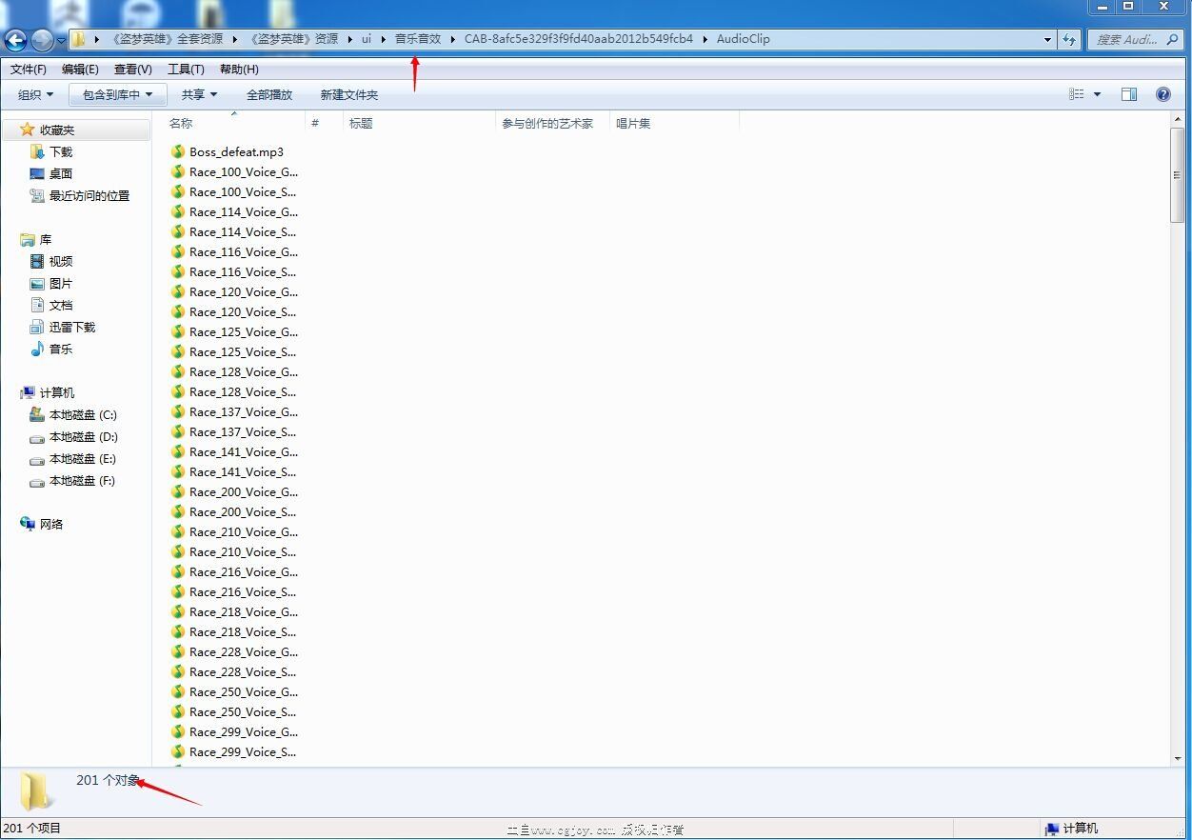Select the Race_141_Voice_S file
This screenshot has width=1192, height=840.
[x=243, y=471]
